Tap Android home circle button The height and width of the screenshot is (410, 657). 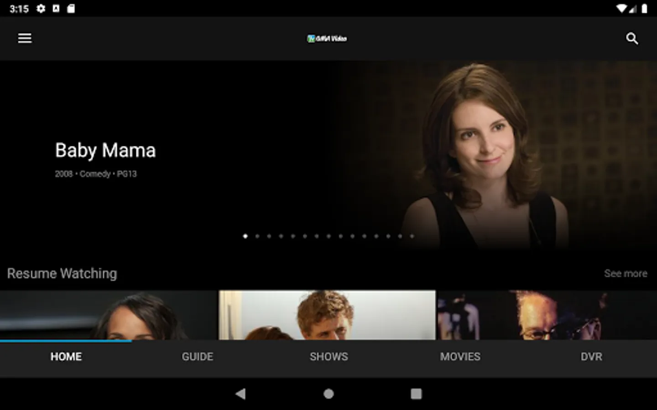coord(328,394)
